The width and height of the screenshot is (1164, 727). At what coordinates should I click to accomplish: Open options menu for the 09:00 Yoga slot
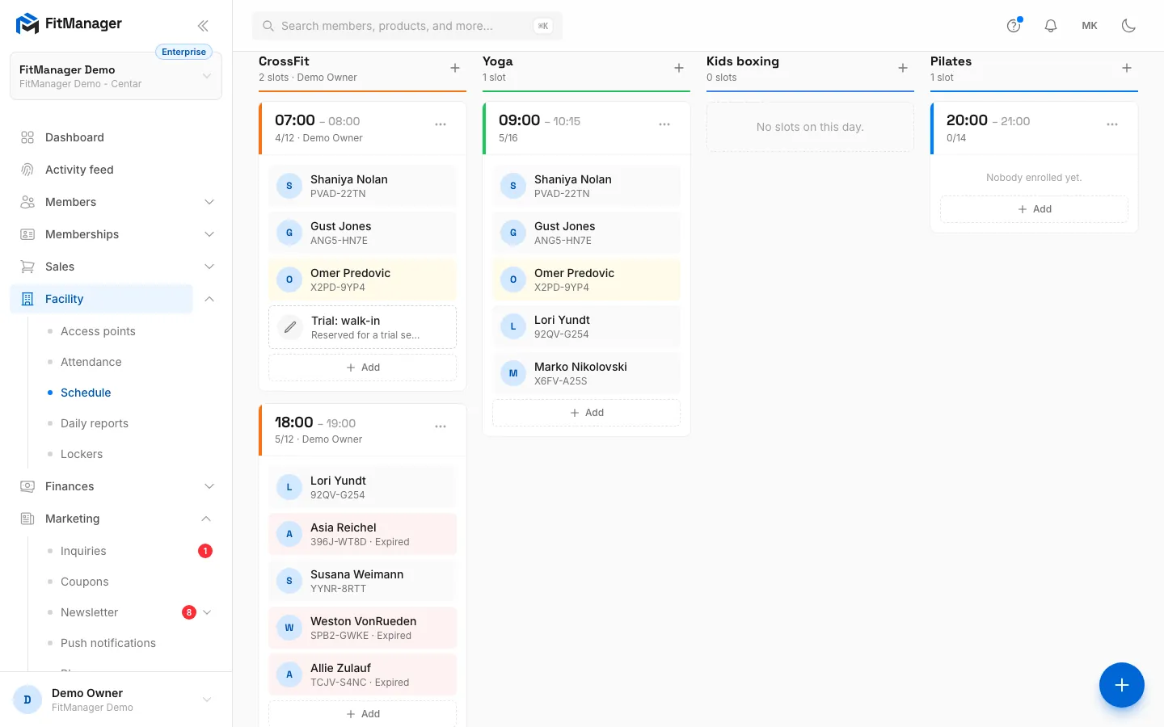click(x=664, y=124)
